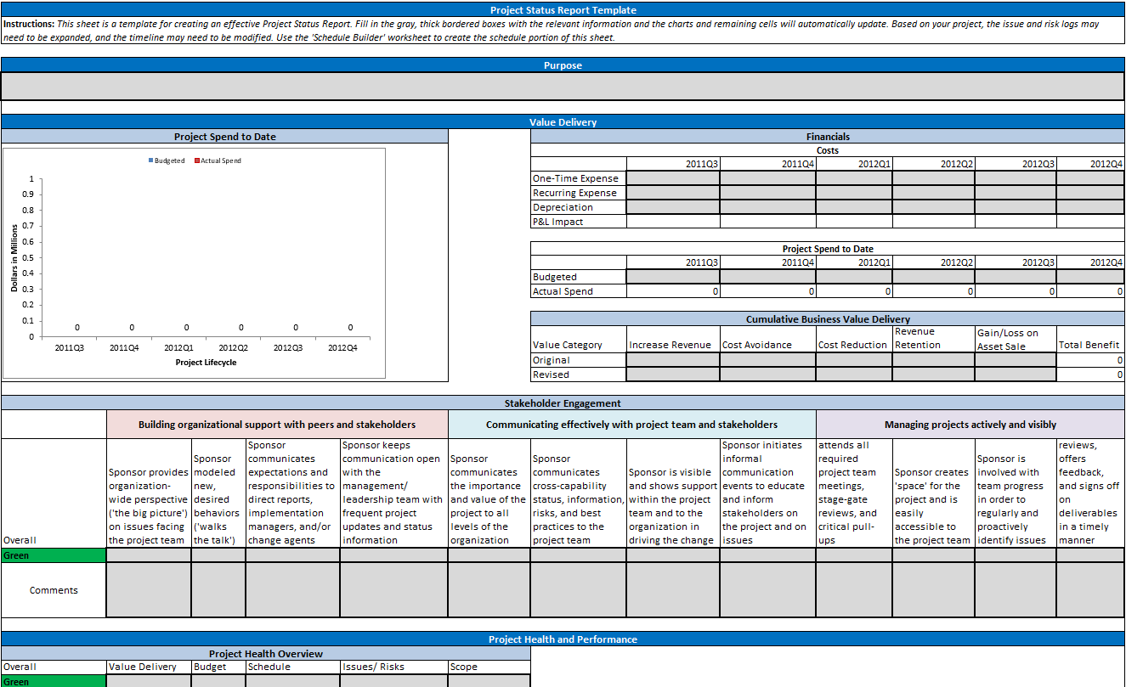Image resolution: width=1126 pixels, height=687 pixels.
Task: Select Original row's Increase Revenue cell
Action: click(672, 360)
